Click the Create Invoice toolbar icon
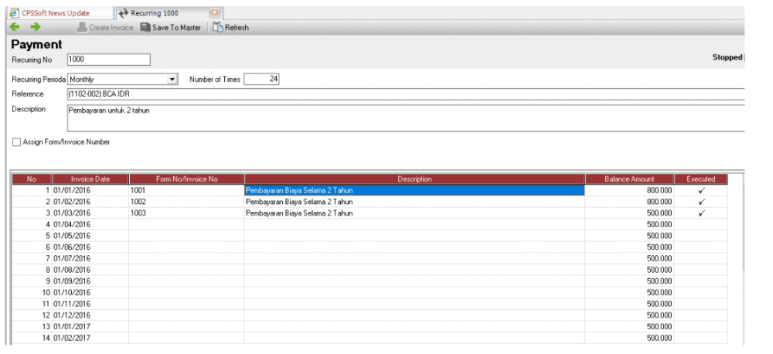The width and height of the screenshot is (773, 354). coord(82,28)
